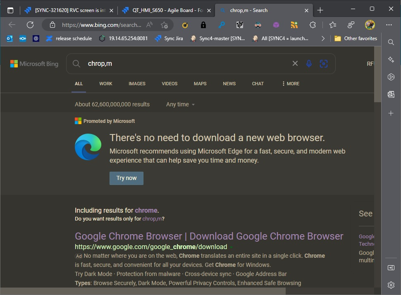Screen dimensions: 401x295
Task: Click the Try now button
Action: coord(127,178)
